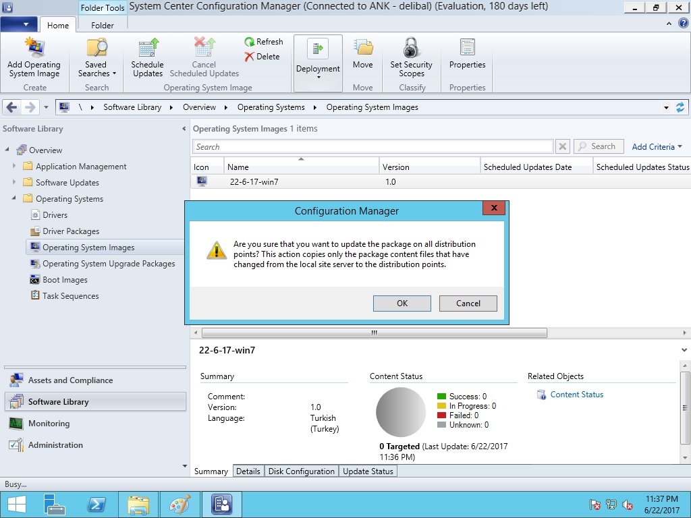Screen dimensions: 691x518
Task: Click the horizontal scrollbar under the list
Action: [374, 333]
